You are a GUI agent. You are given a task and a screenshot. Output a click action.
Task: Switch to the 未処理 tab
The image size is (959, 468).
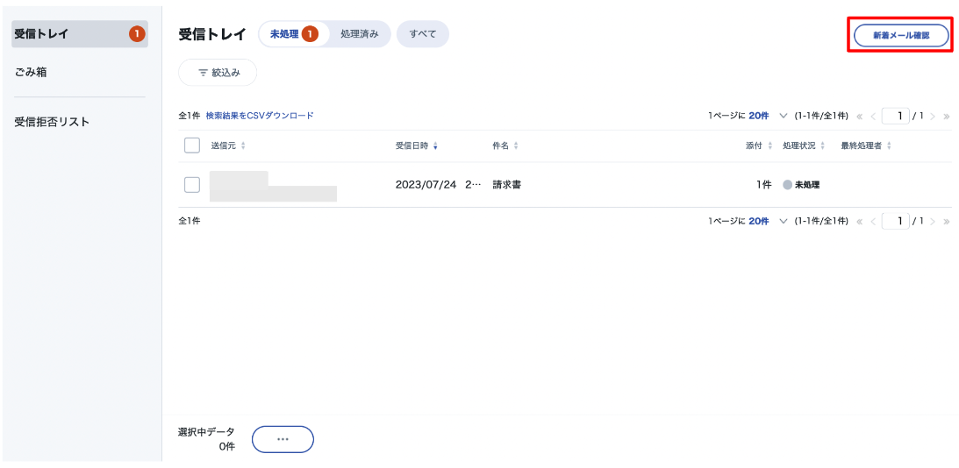pos(294,34)
